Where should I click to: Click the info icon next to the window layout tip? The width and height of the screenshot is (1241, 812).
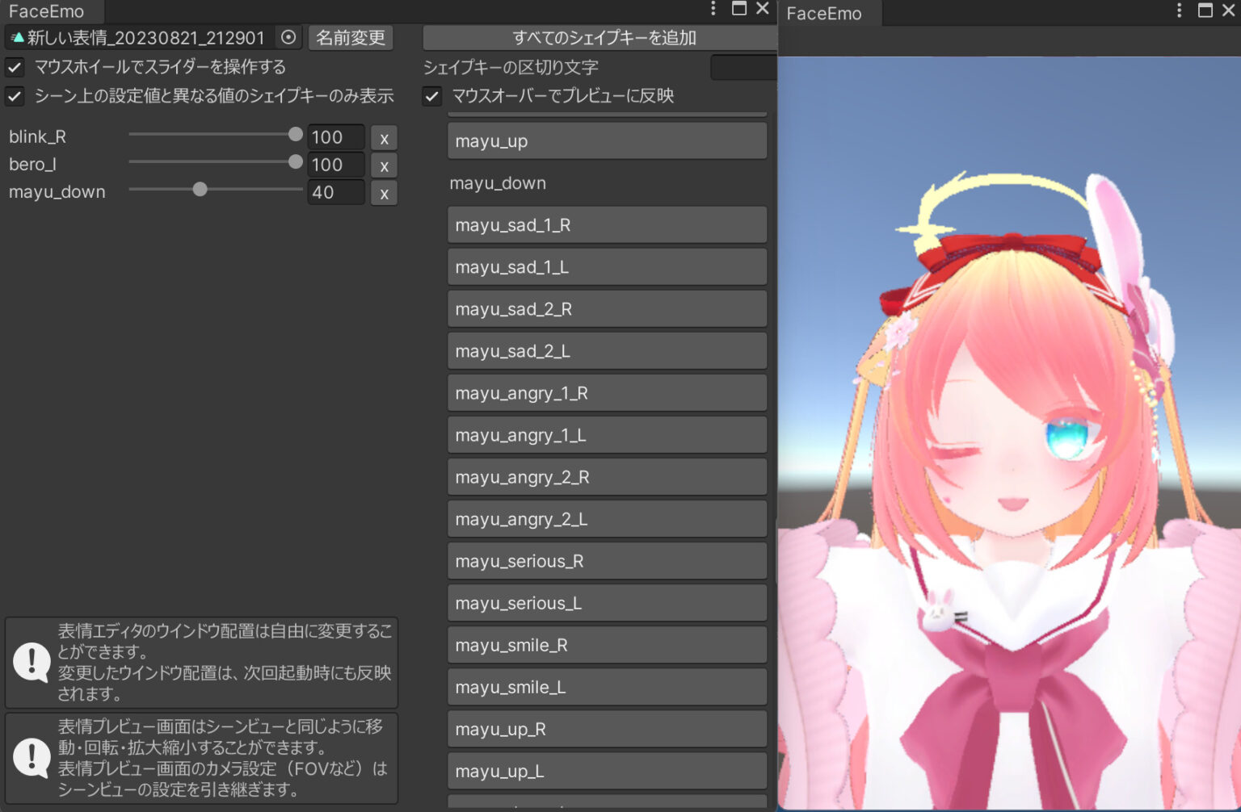pos(31,663)
